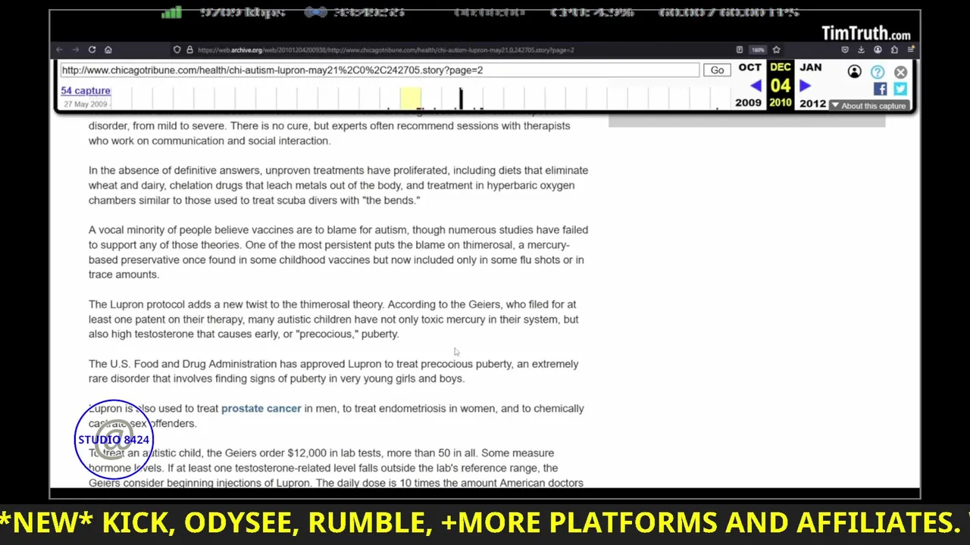Jump to the 2012 capture year
This screenshot has width=970, height=545.
(x=812, y=103)
